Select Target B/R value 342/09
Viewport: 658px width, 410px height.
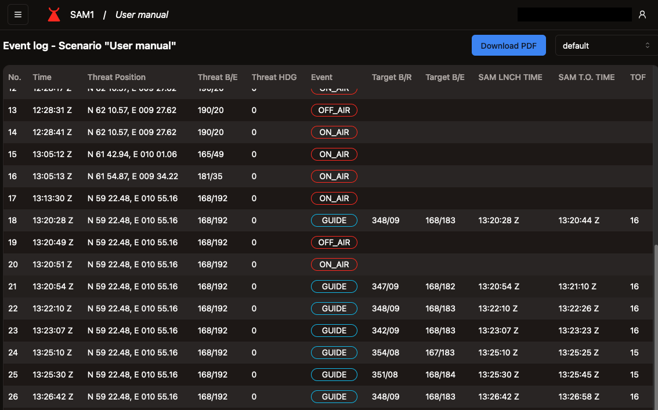(x=385, y=331)
